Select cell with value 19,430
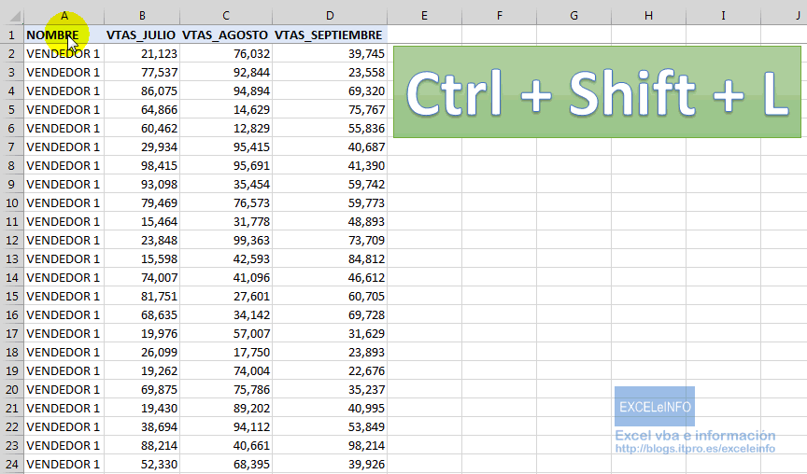Screen dimensions: 807x474 [142, 408]
